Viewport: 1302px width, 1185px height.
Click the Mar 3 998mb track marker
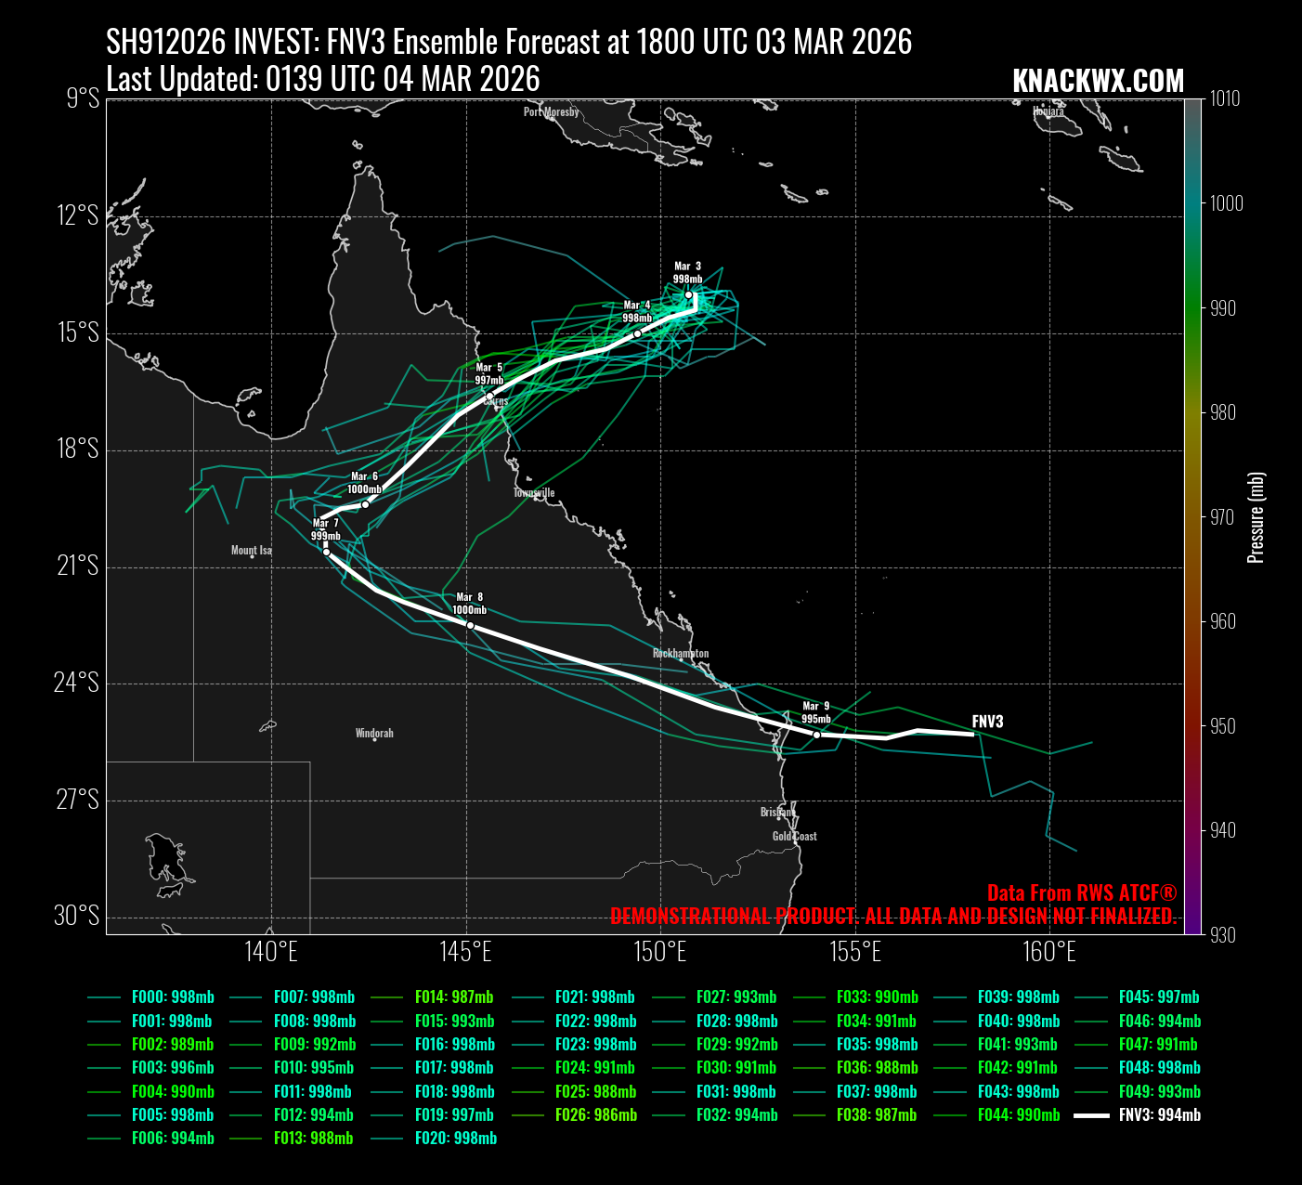tap(689, 295)
